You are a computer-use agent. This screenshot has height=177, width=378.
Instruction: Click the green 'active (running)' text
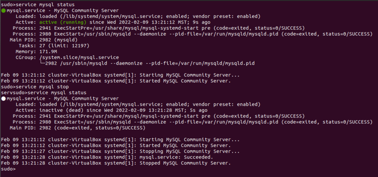click(x=63, y=22)
